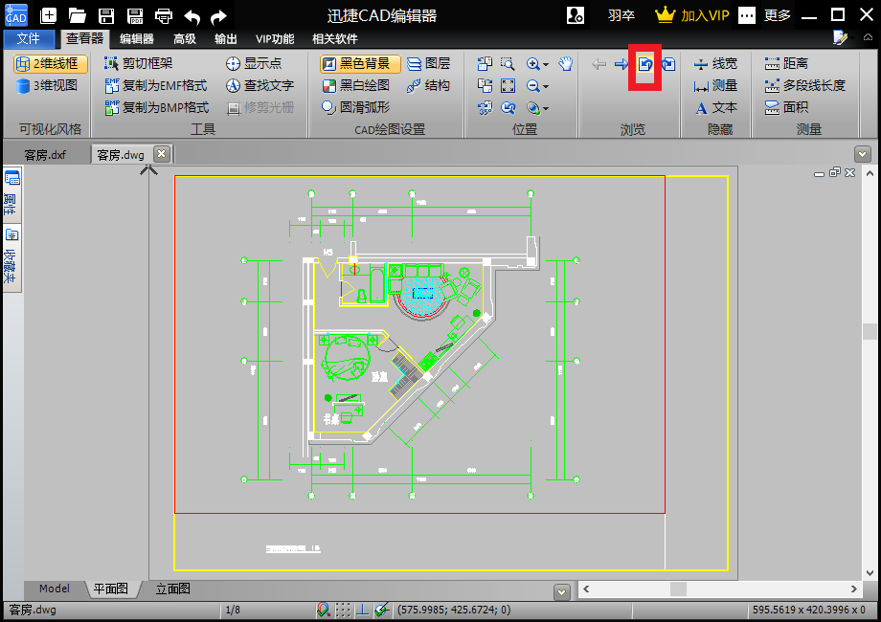Switch to the 输出 ribbon tab
Image resolution: width=881 pixels, height=622 pixels.
pos(225,38)
